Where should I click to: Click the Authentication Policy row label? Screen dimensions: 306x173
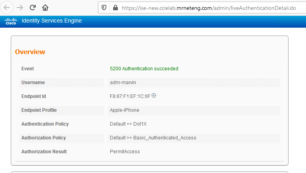pyautogui.click(x=45, y=124)
